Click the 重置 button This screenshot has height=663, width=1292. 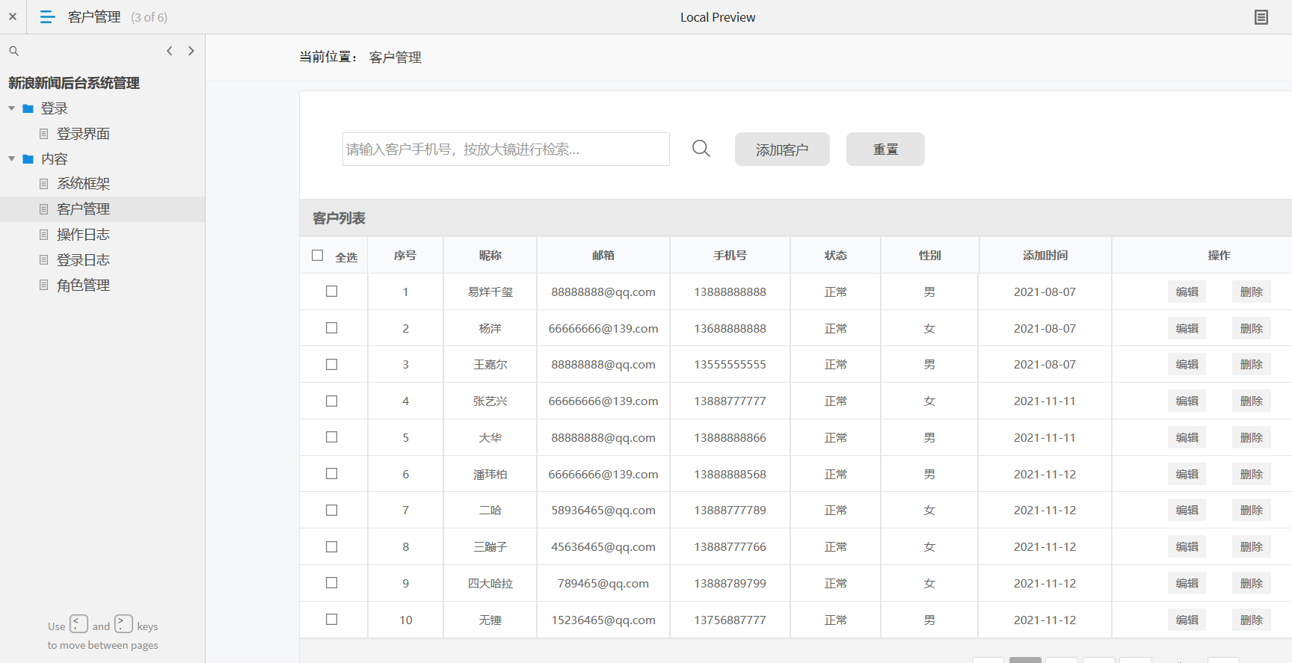click(x=885, y=149)
